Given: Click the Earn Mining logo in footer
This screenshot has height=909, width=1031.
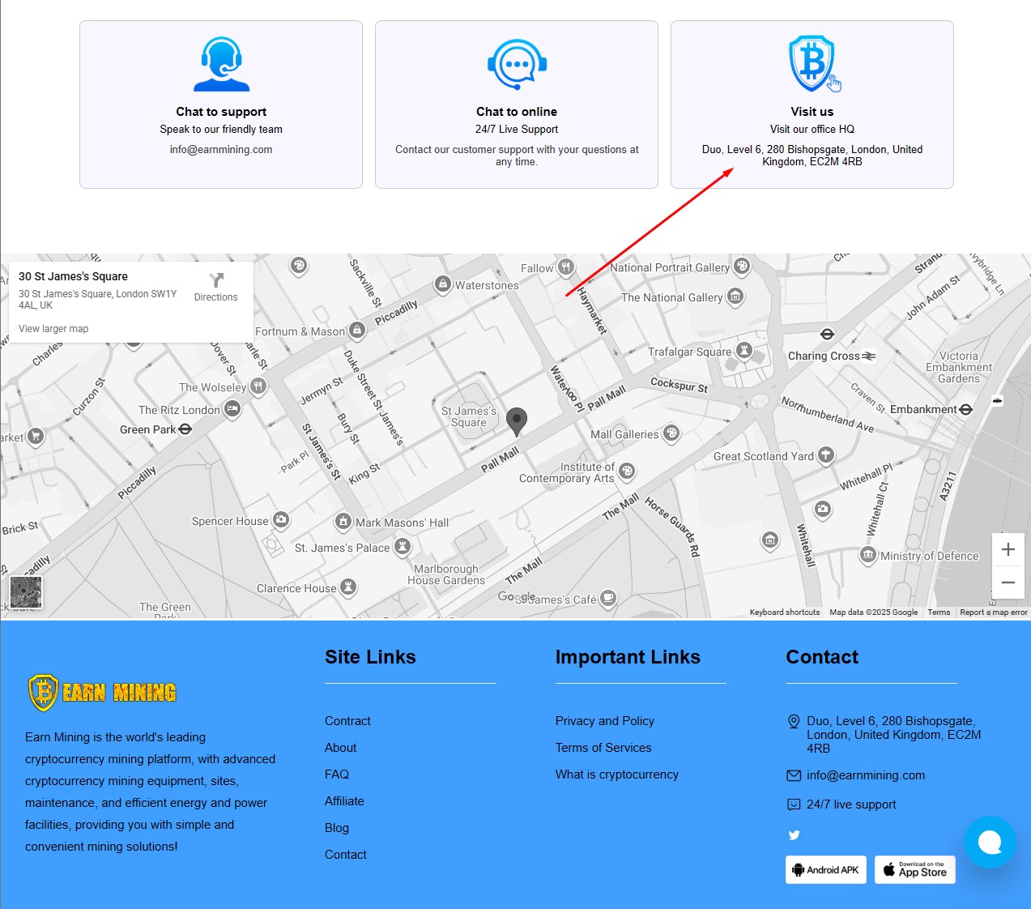Looking at the screenshot, I should point(102,693).
